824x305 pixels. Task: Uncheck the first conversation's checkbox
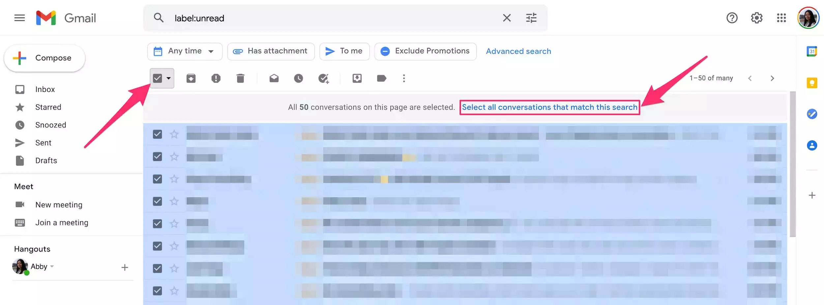point(158,134)
